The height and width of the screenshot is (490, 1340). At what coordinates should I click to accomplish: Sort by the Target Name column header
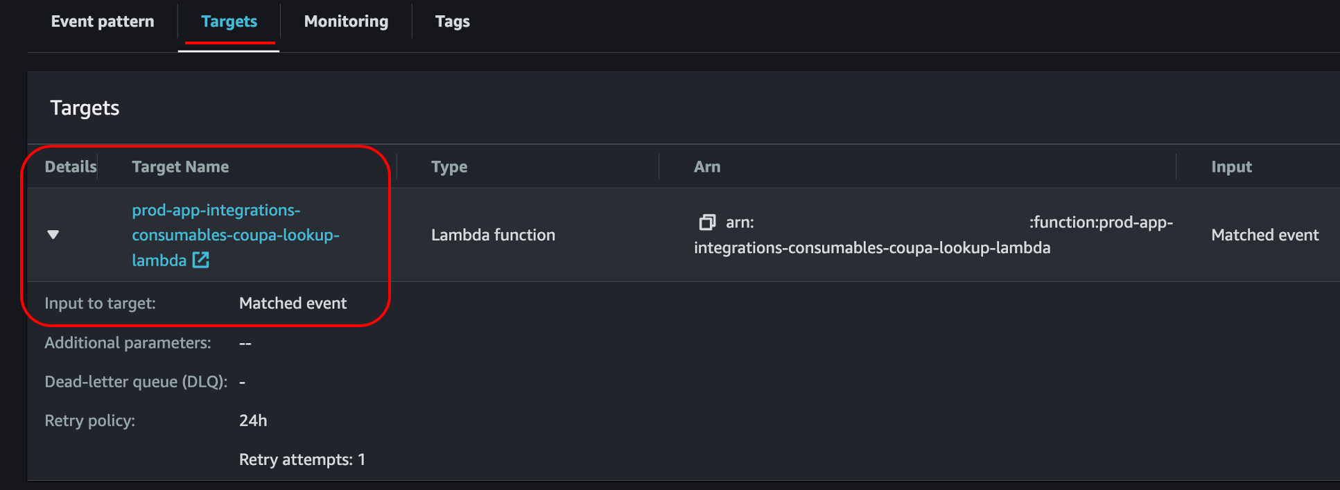180,166
